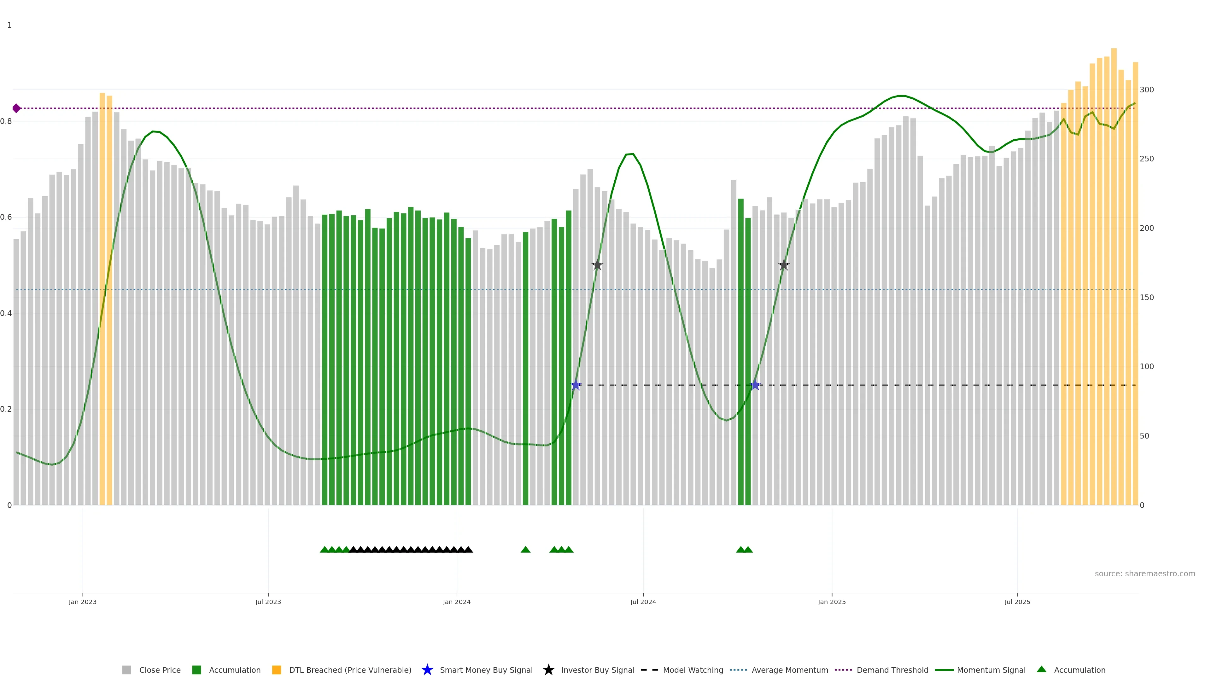Toggle Model Watching legend entry
This screenshot has width=1211, height=681.
[693, 670]
